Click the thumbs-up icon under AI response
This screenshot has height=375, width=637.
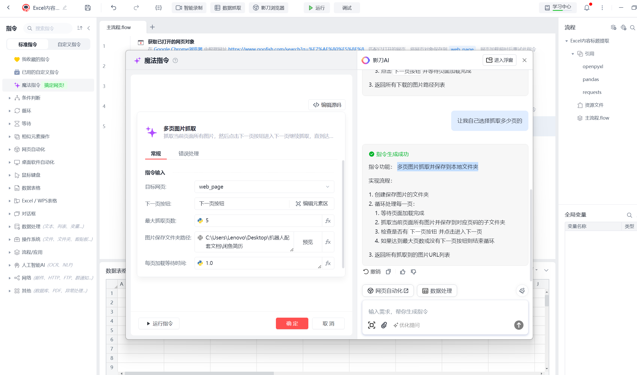click(x=403, y=272)
